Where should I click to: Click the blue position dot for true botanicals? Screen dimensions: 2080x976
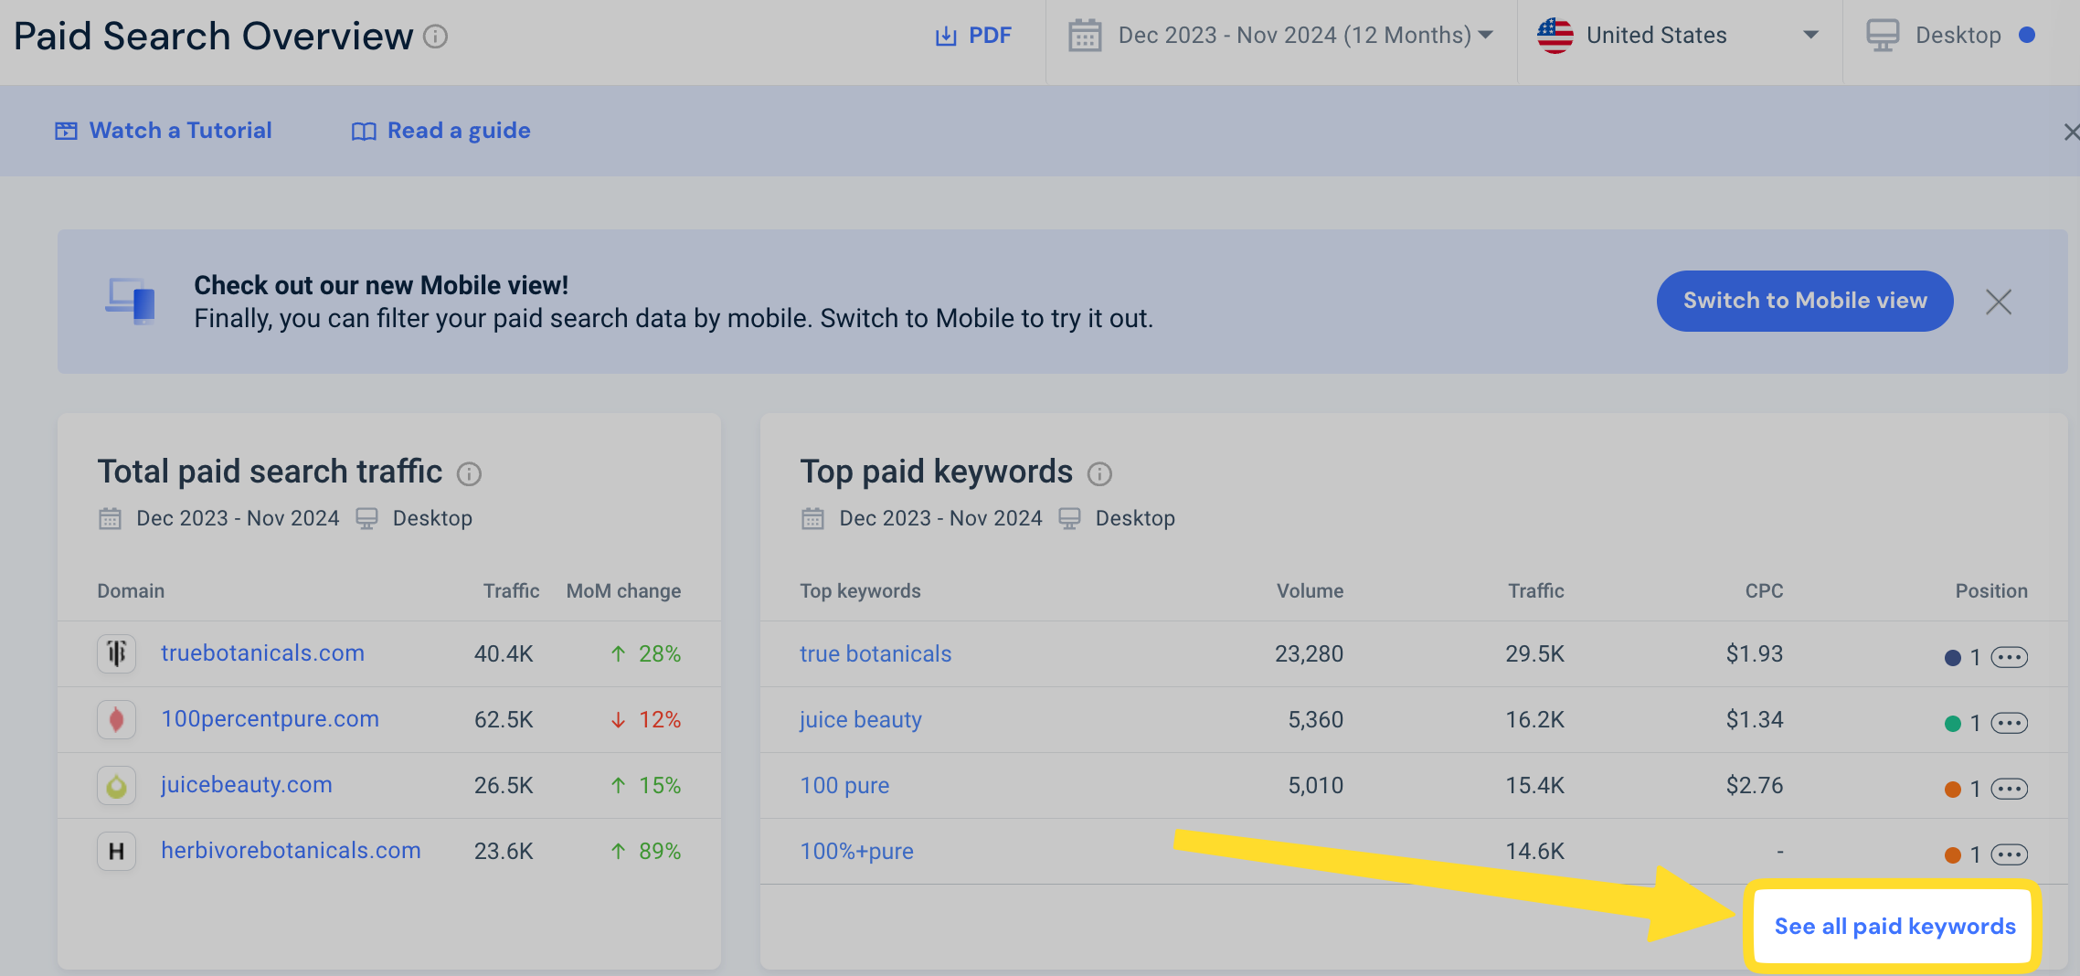pos(1953,658)
